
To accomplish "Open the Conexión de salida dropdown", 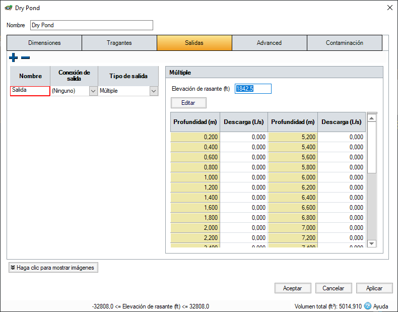I will tap(93, 91).
